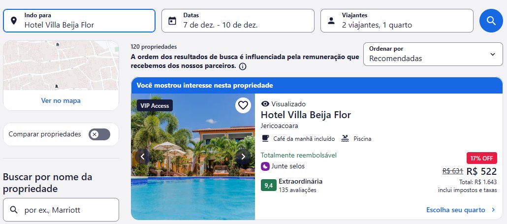Toggle Comparar propriedades switch
Image resolution: width=507 pixels, height=224 pixels.
tap(99, 134)
